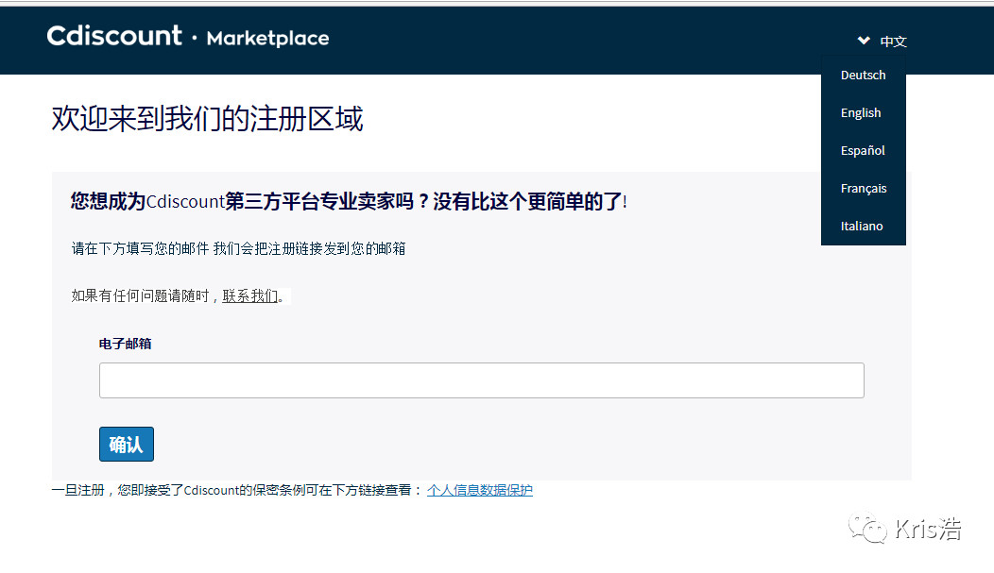Open the 联系我们 contact link
The width and height of the screenshot is (994, 573).
[x=249, y=295]
